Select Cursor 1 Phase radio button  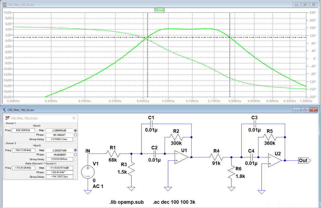click(x=75, y=135)
